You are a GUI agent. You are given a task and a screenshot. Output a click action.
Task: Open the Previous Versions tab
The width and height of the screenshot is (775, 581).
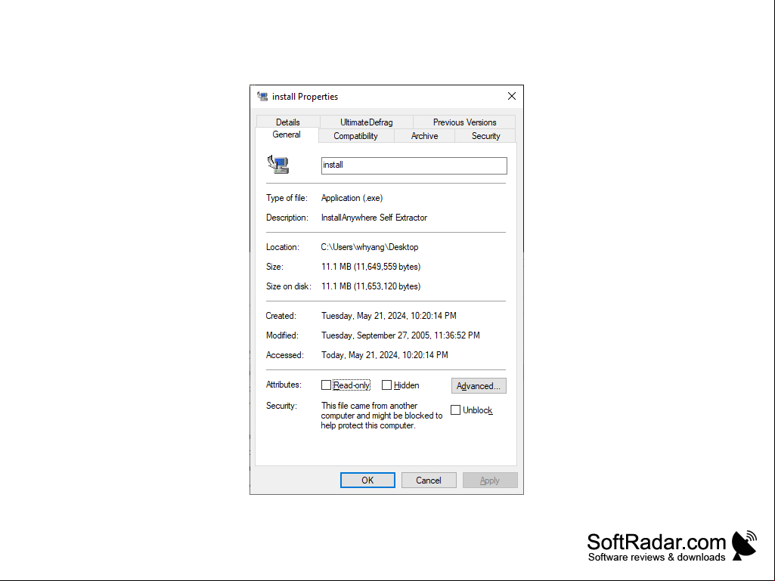pyautogui.click(x=464, y=122)
